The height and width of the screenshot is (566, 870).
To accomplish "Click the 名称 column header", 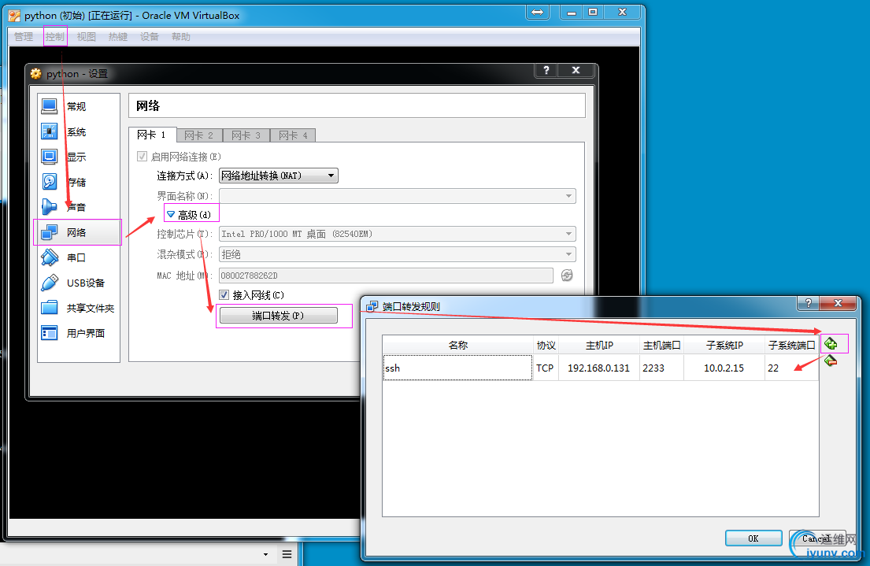I will 457,345.
